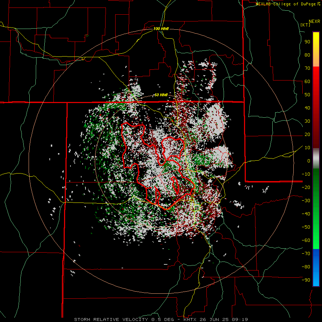
Task: Click the "-50" scale value
Action: [x=306, y=227]
